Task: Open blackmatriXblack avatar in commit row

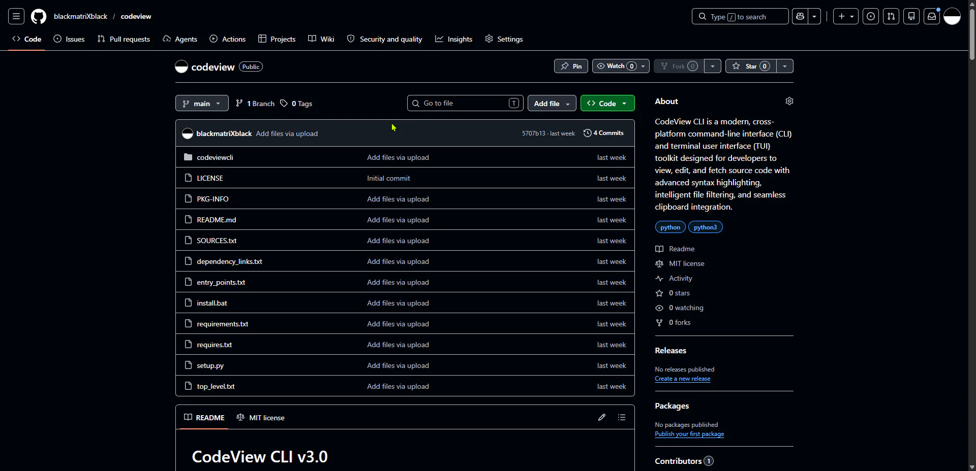Action: (x=188, y=133)
